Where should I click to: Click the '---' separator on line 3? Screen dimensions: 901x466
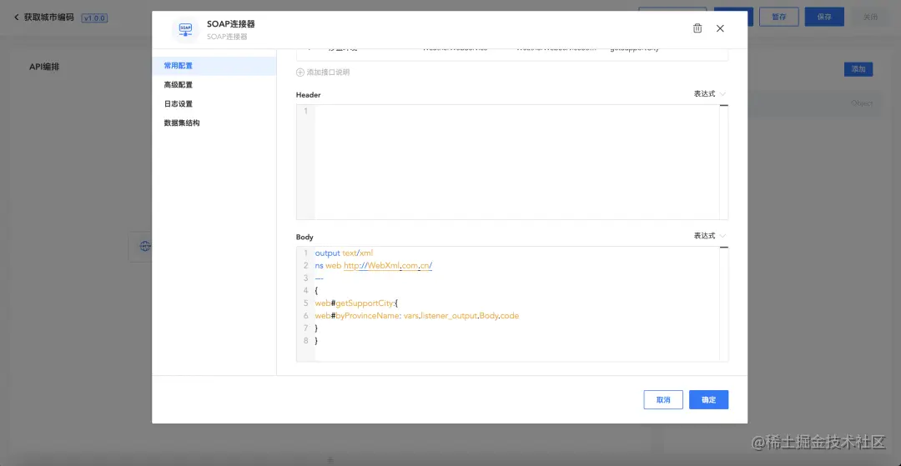320,278
